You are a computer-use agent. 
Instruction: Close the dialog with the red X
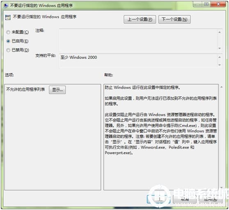point(218,4)
